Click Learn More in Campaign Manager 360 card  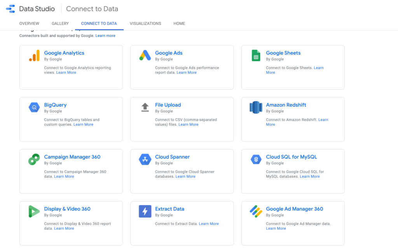click(x=64, y=177)
